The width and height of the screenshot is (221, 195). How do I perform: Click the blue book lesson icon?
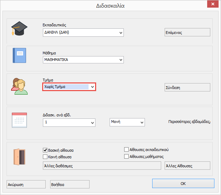click(x=19, y=55)
